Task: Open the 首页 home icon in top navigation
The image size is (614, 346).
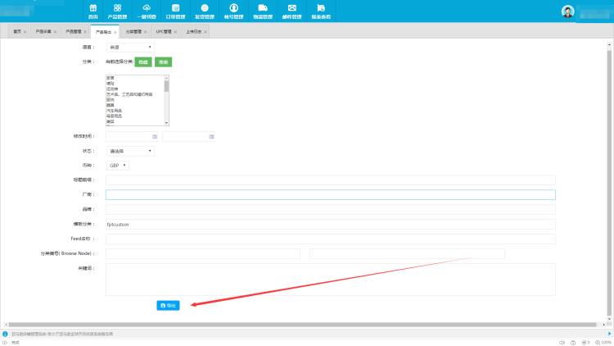Action: pos(93,8)
